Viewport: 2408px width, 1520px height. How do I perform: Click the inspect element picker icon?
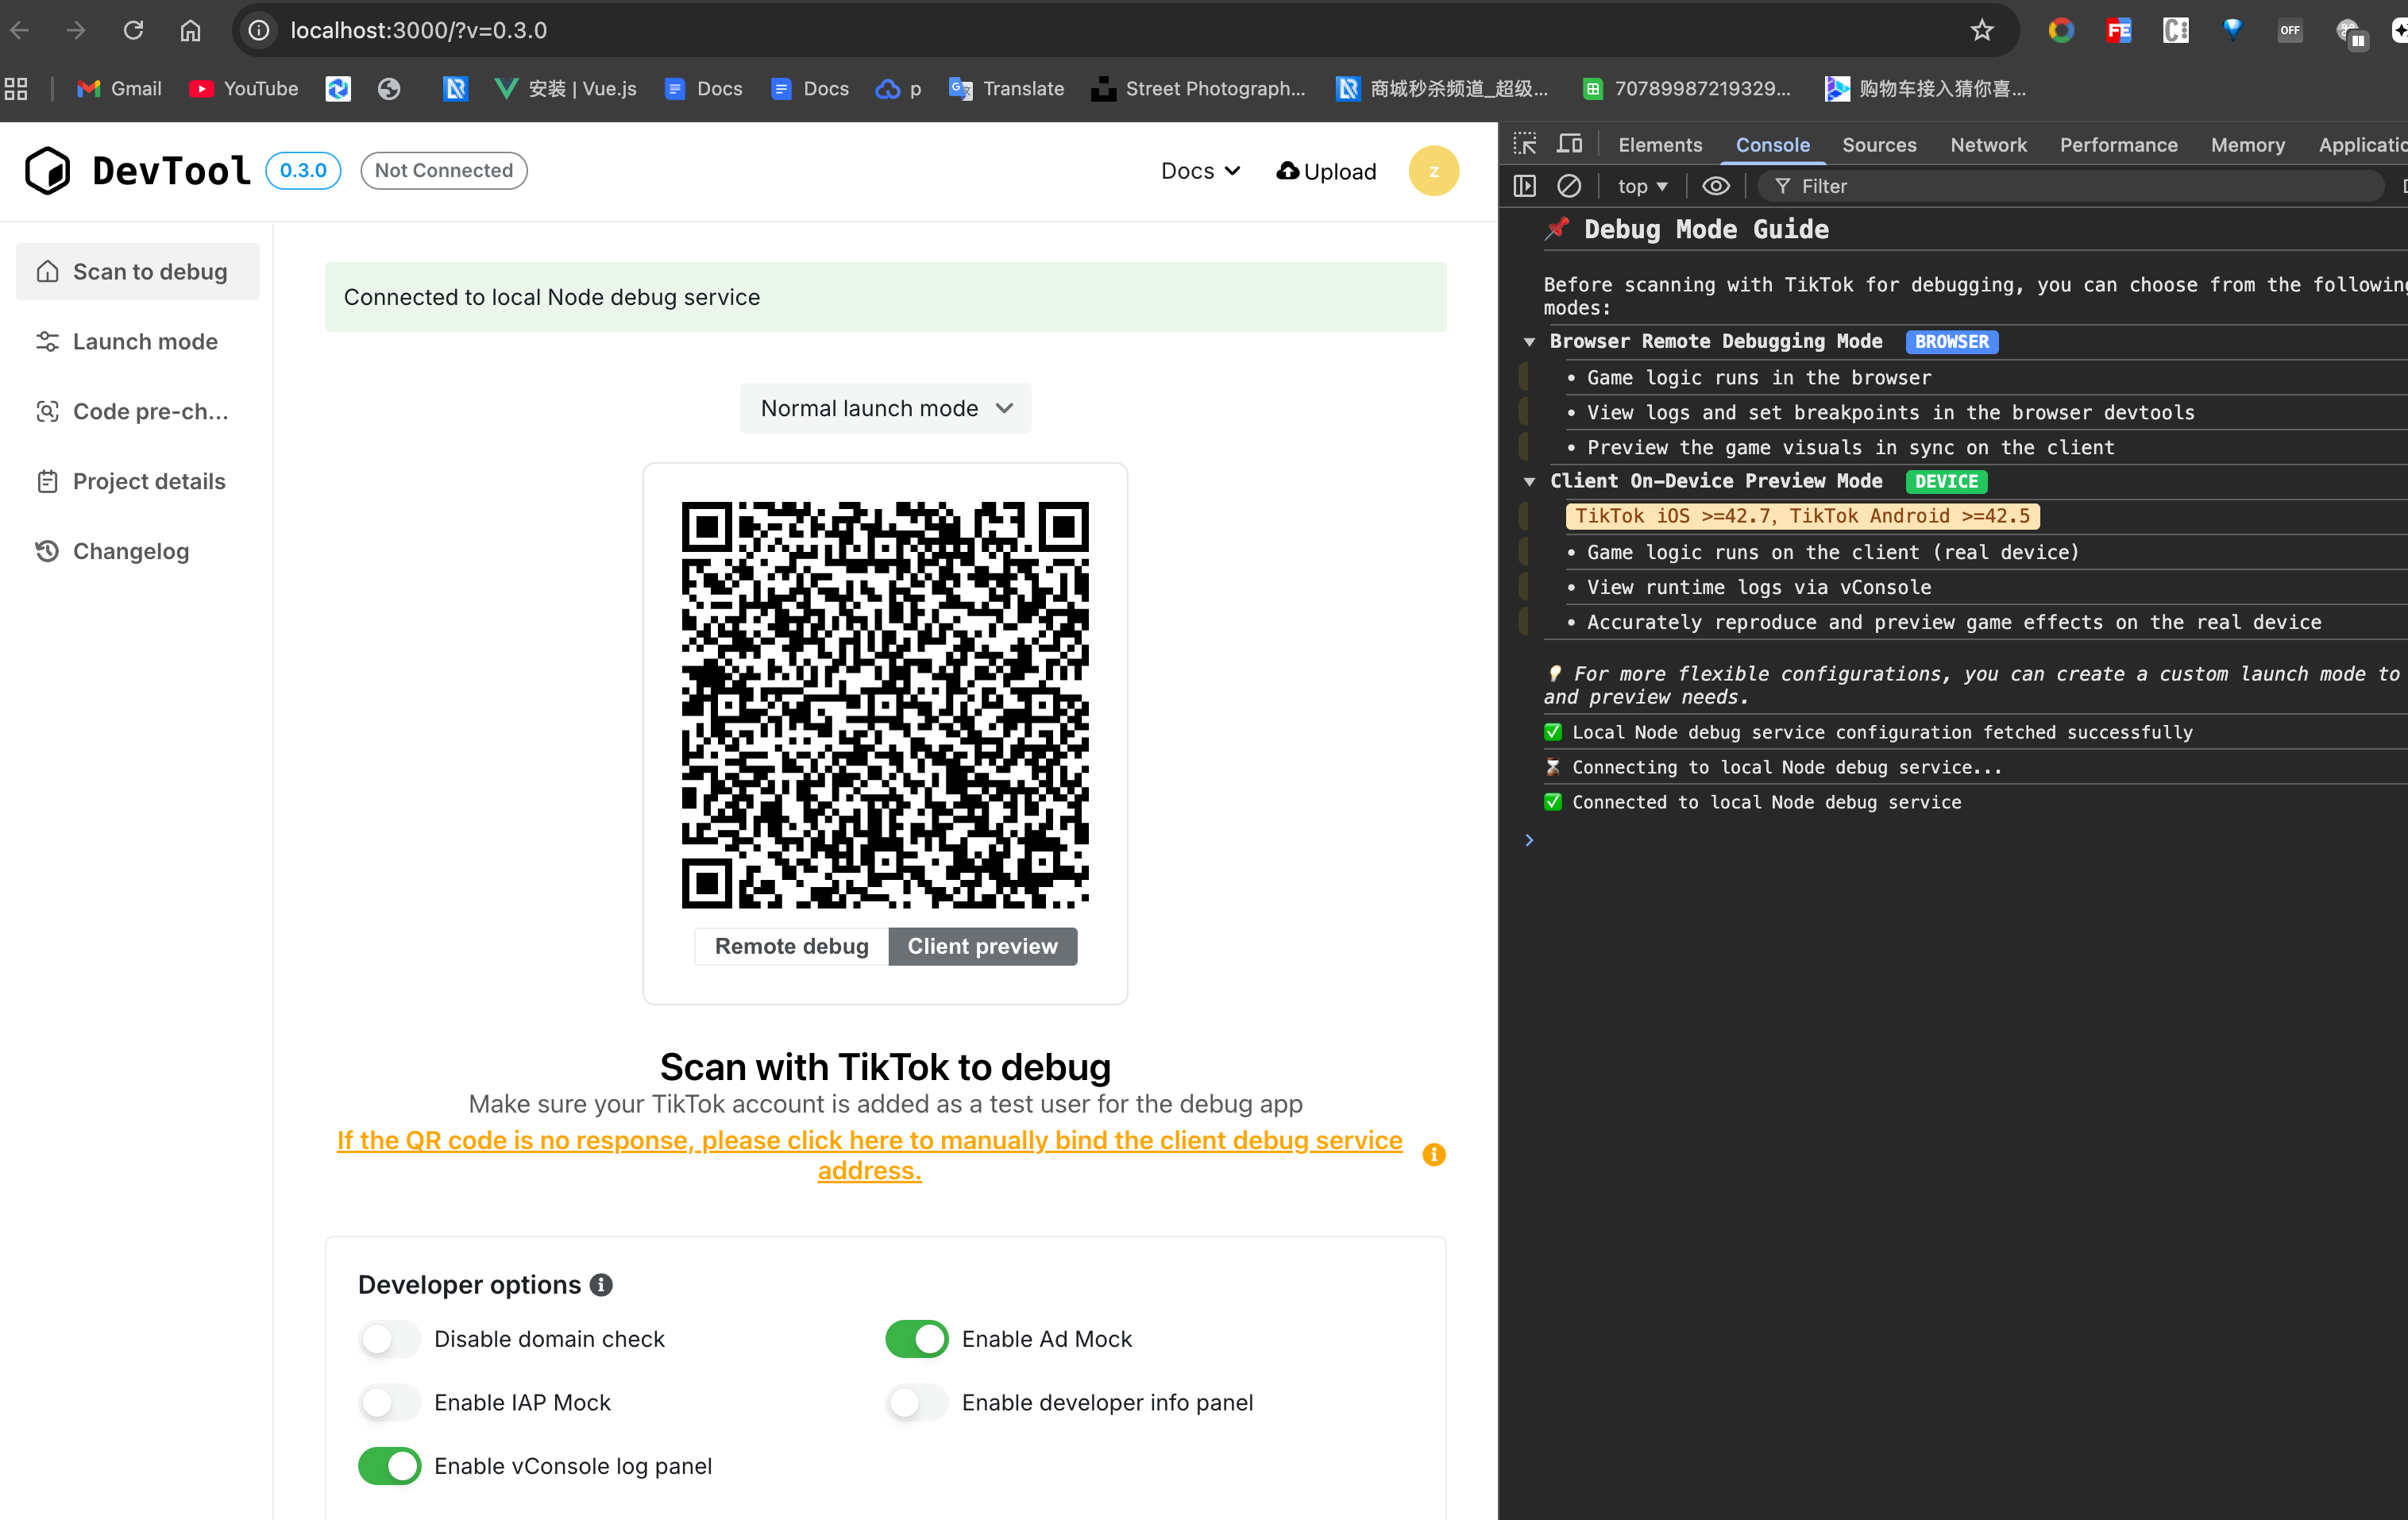tap(1524, 144)
